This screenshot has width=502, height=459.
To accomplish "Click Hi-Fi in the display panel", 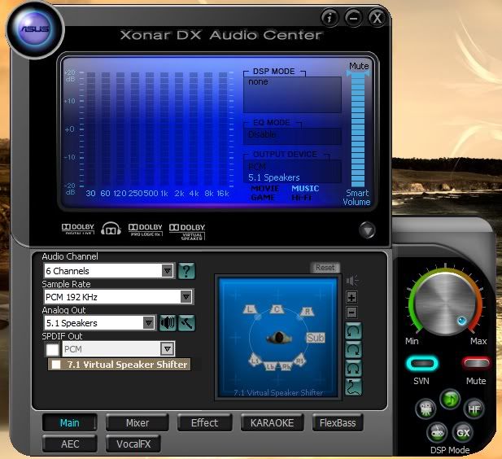I will [302, 198].
